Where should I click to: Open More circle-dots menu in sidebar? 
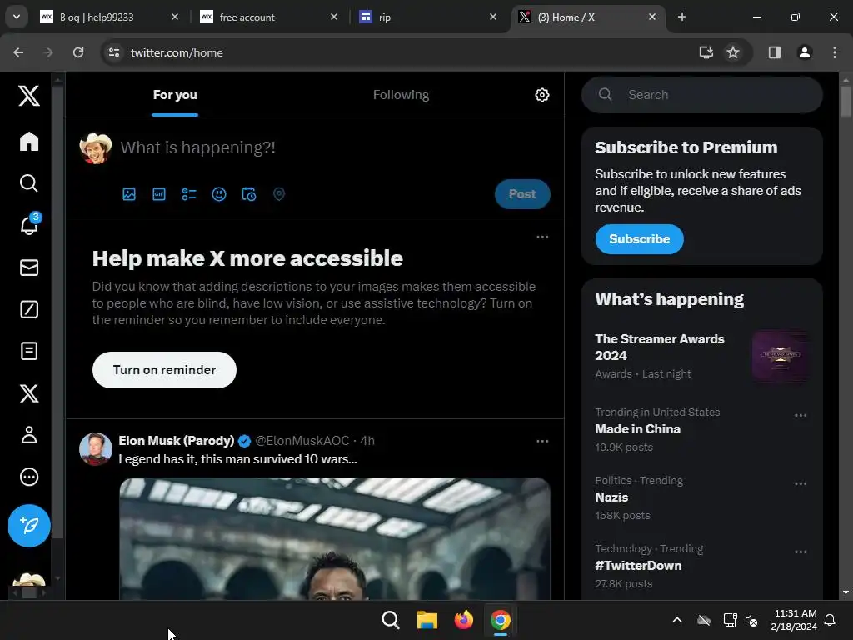pos(29,477)
